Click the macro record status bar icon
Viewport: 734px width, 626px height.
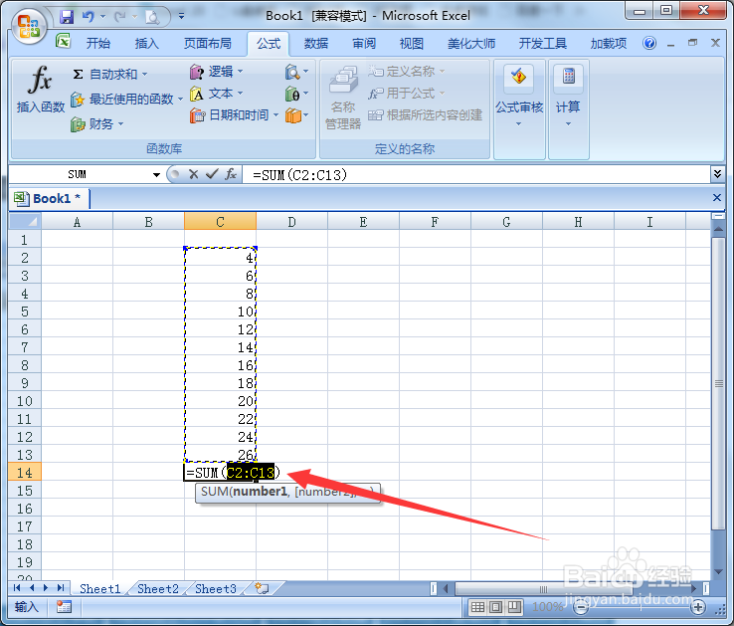(x=64, y=607)
